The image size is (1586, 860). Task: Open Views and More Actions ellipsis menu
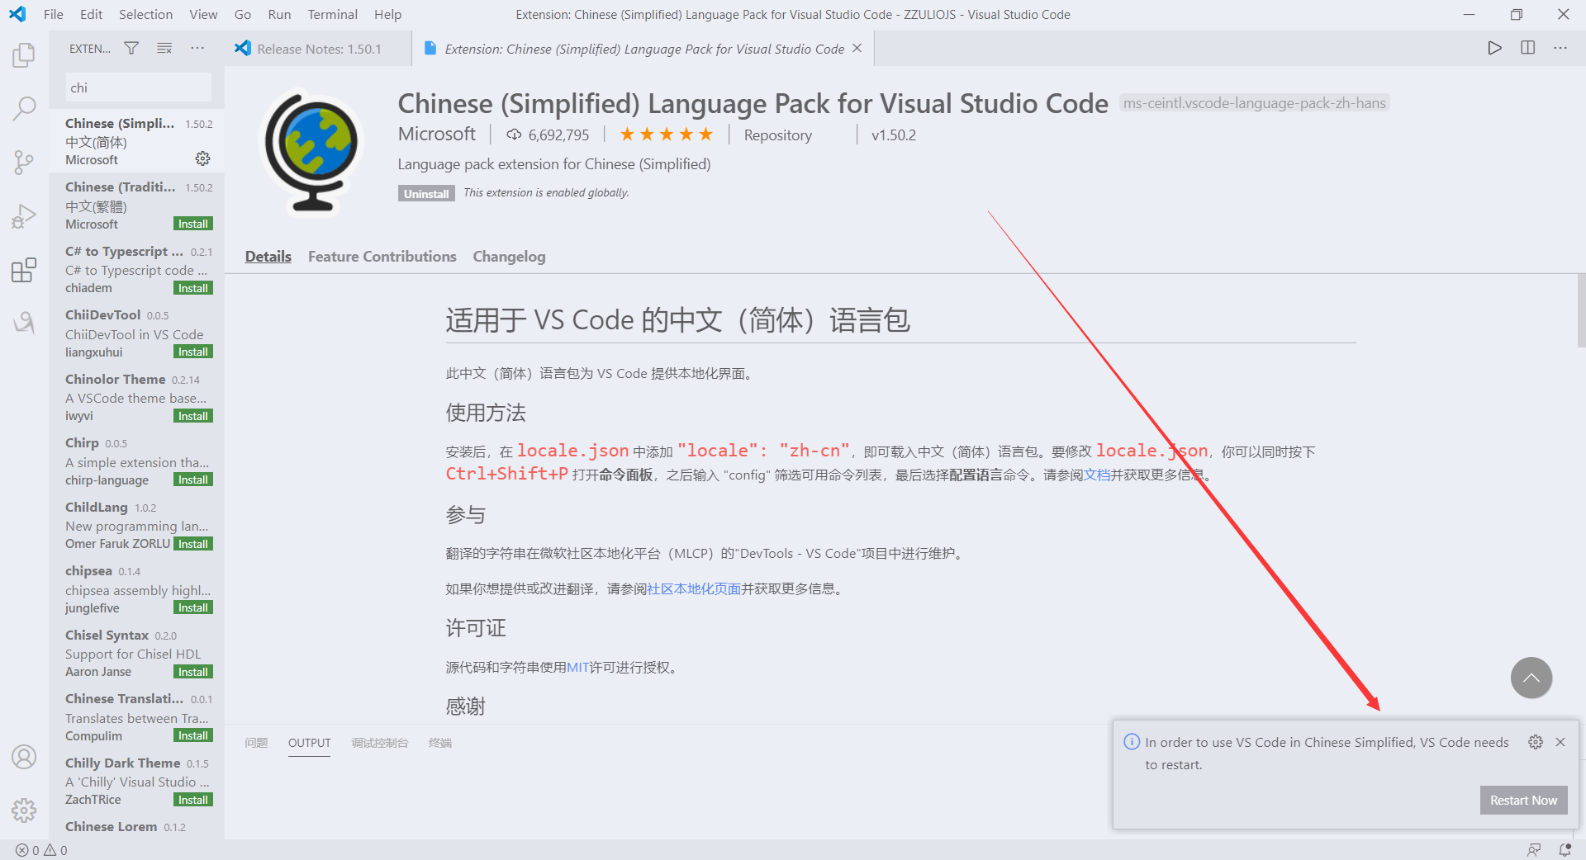pyautogui.click(x=197, y=49)
